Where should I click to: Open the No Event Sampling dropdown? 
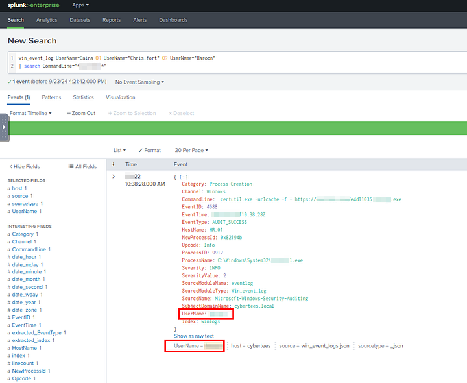point(139,82)
